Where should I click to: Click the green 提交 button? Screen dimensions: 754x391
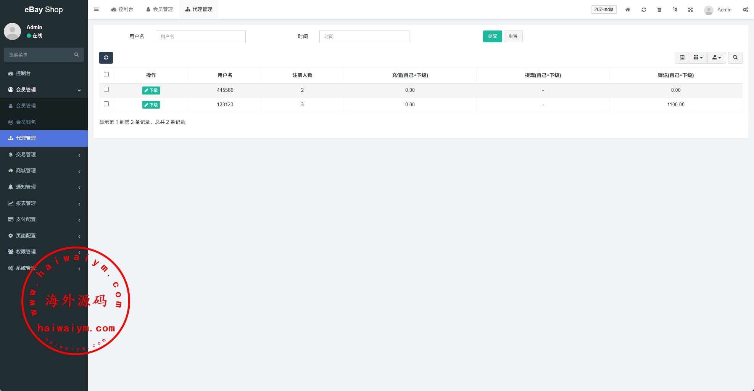tap(492, 36)
